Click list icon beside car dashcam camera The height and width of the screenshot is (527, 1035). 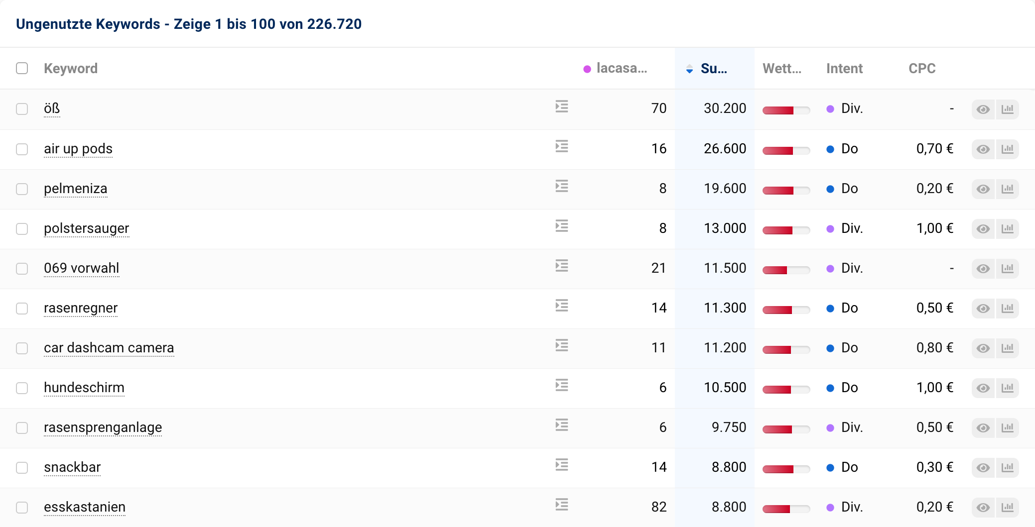(562, 346)
